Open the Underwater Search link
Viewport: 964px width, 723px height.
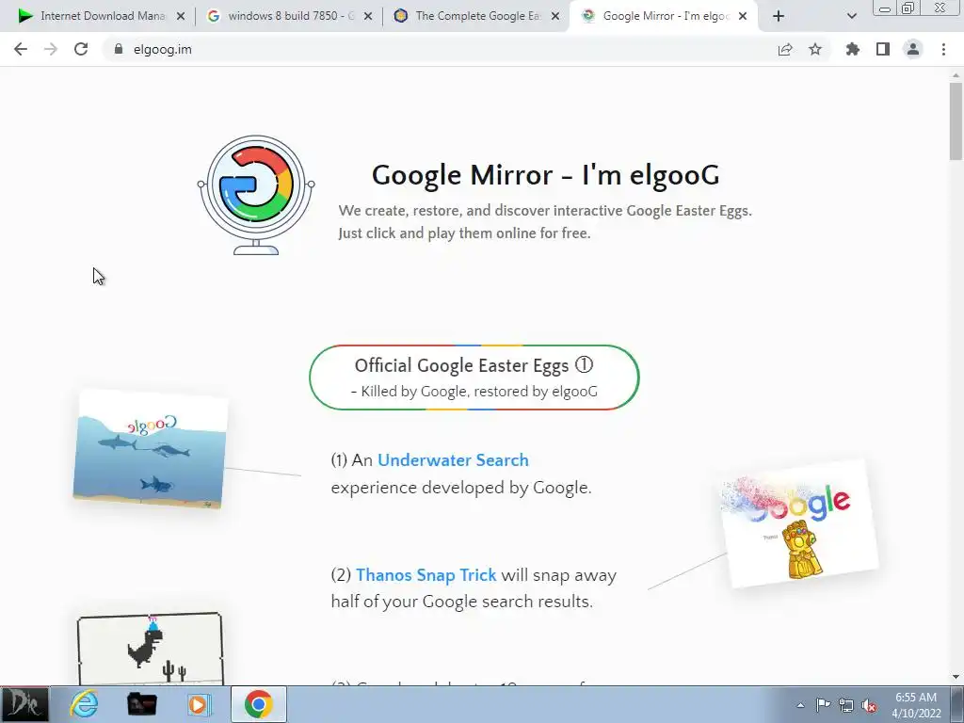coord(453,459)
